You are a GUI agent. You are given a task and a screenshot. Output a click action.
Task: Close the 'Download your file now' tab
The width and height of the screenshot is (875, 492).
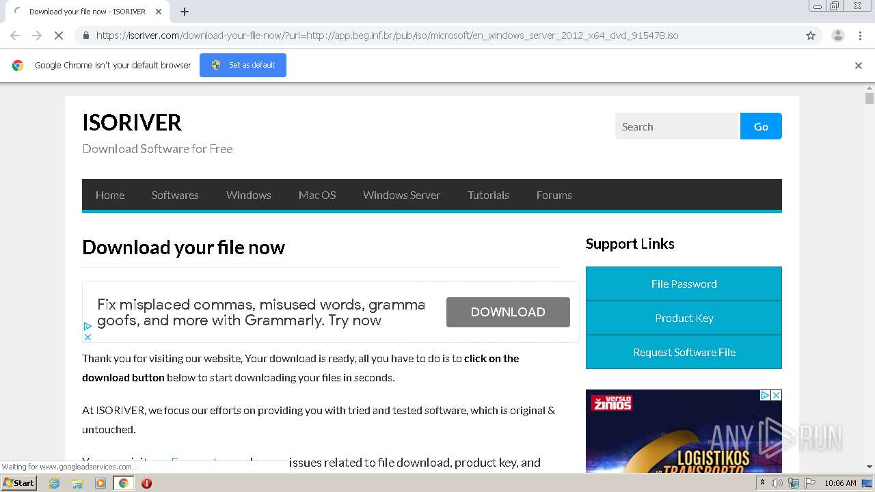159,12
